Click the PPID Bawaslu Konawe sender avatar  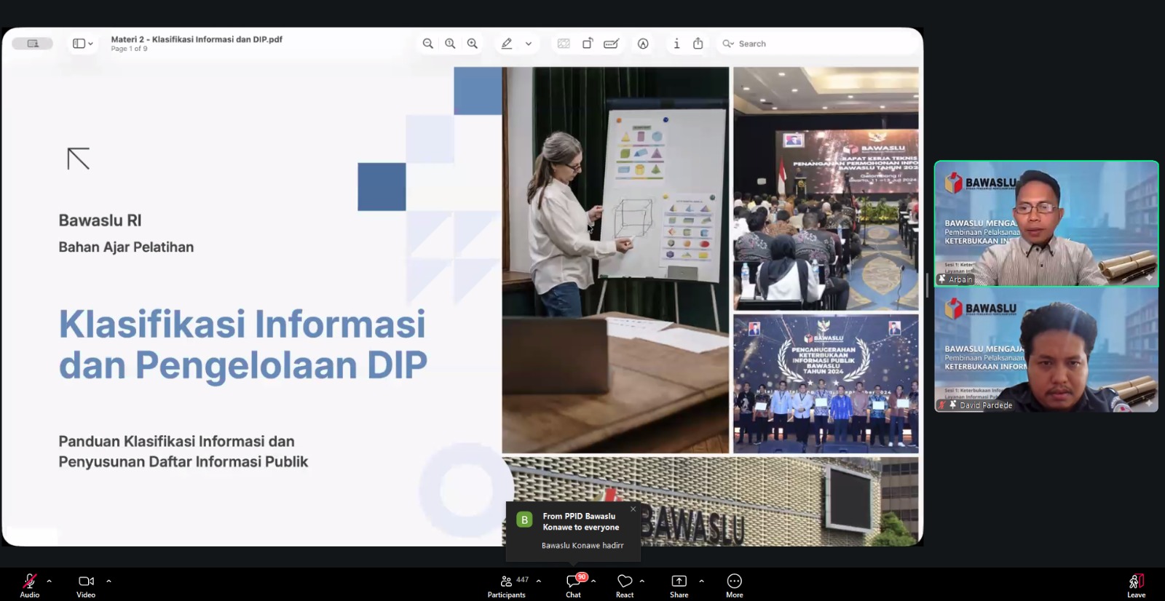[x=524, y=520]
